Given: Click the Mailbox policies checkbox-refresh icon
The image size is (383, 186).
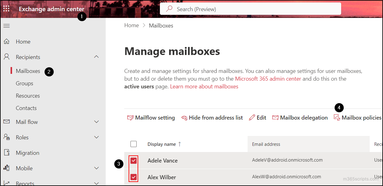Looking at the screenshot, I should (337, 117).
